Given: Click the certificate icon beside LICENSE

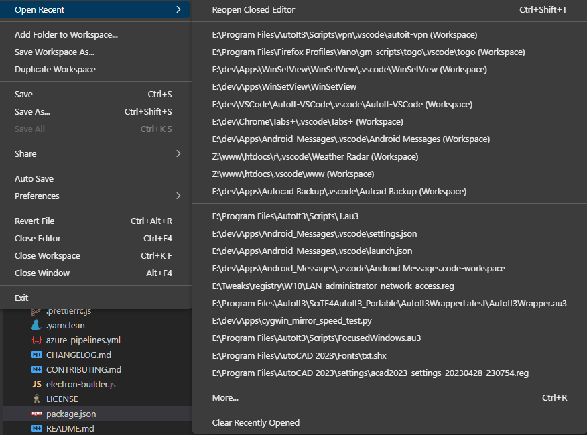Looking at the screenshot, I should tap(36, 399).
